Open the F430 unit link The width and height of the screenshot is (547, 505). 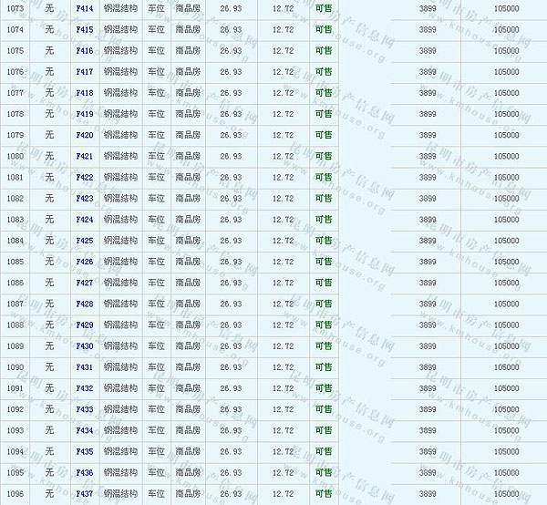coord(84,346)
